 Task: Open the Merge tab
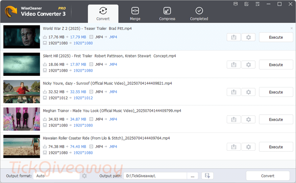point(135,14)
